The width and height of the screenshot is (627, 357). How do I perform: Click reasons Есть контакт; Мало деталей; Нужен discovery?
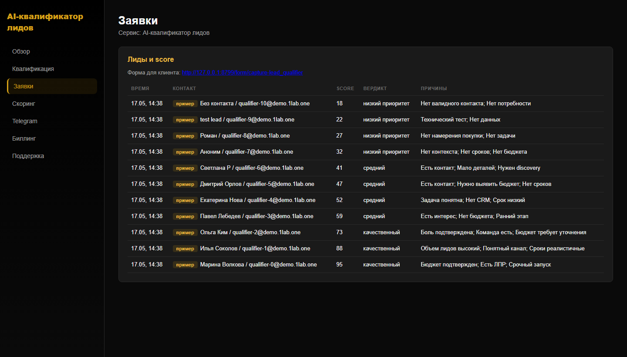tap(480, 168)
